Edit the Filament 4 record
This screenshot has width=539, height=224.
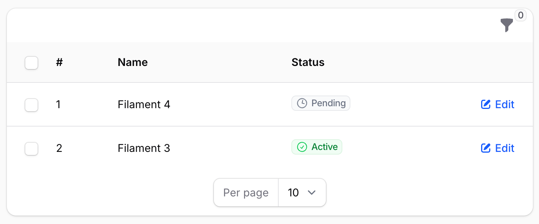pyautogui.click(x=498, y=104)
